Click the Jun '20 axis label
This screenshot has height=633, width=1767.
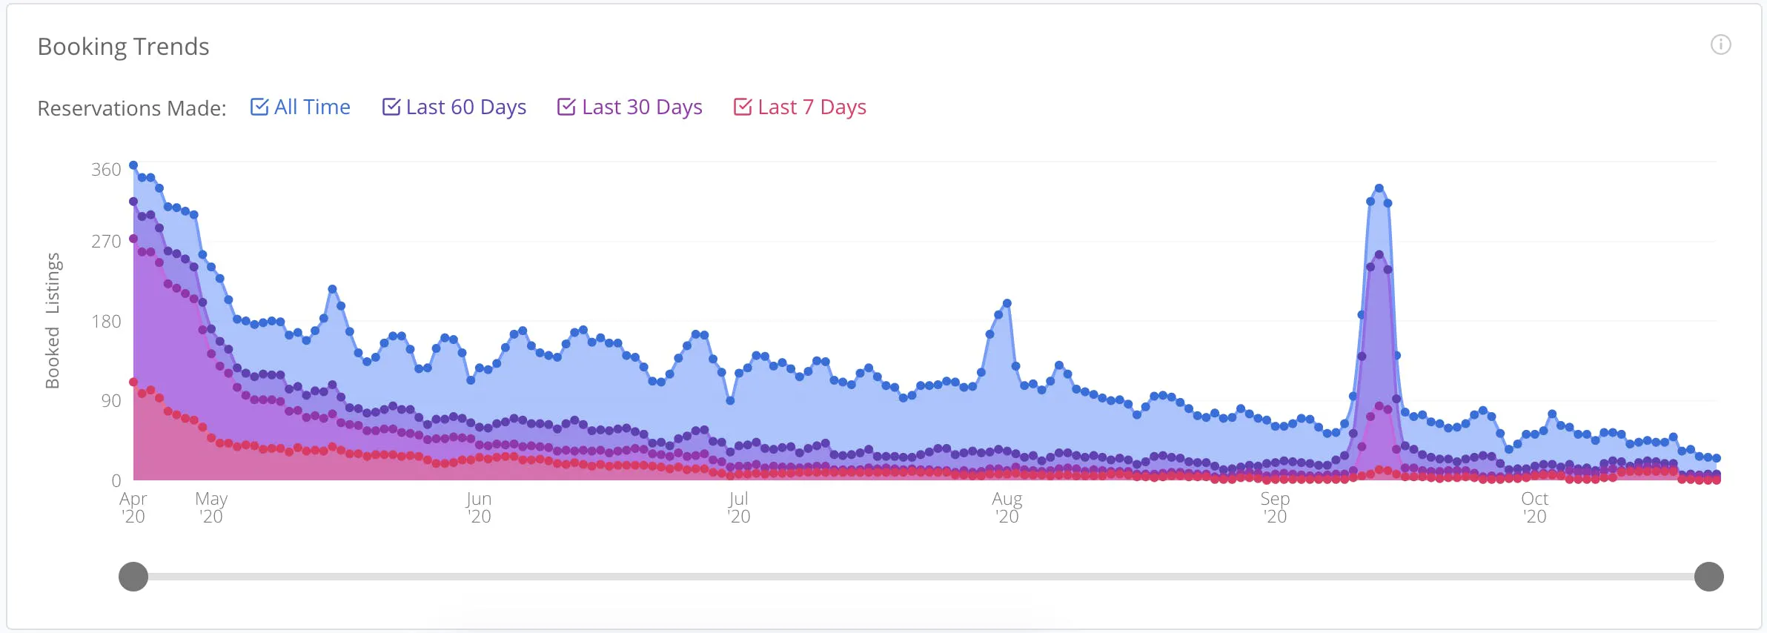479,508
